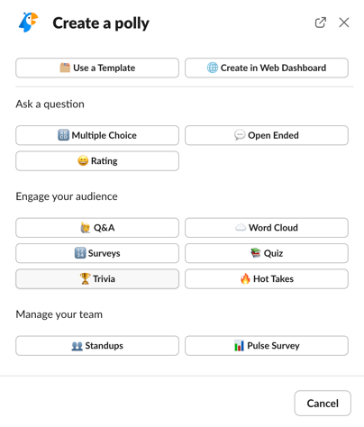Click the trophy icon on Trivia

[x=85, y=278]
